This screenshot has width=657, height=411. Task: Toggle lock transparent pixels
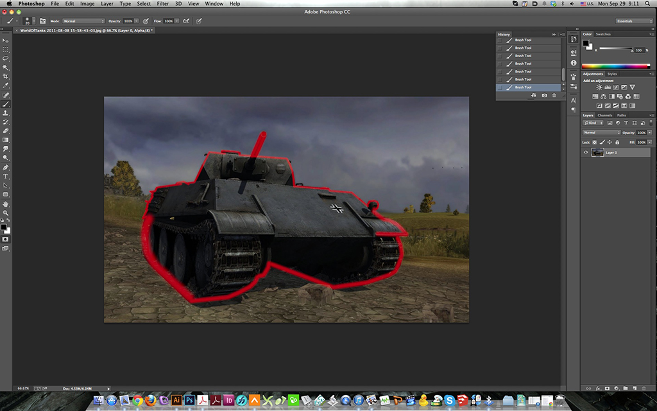pyautogui.click(x=595, y=143)
